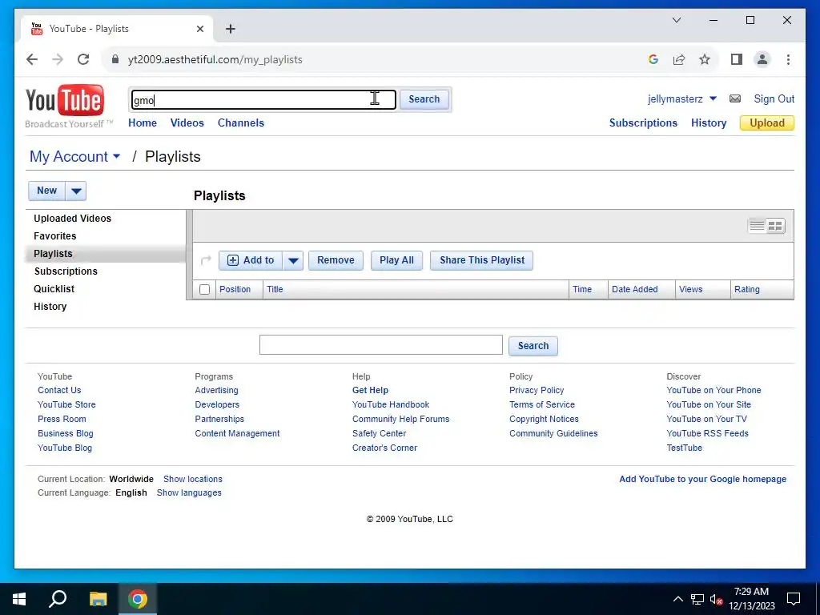Focus the bottom search field
Screen dimensions: 820x615
coord(380,345)
